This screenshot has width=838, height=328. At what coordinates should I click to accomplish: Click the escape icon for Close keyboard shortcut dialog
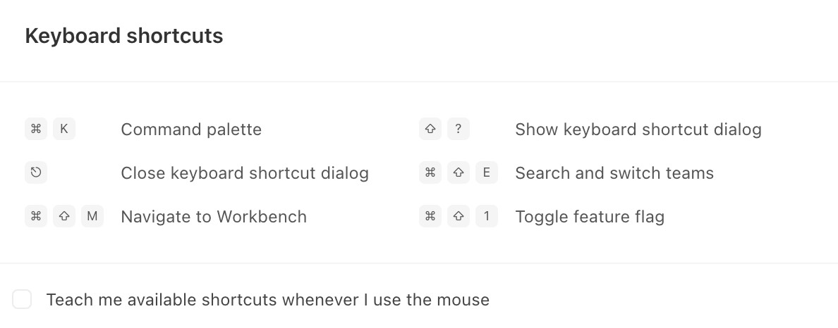click(x=36, y=173)
